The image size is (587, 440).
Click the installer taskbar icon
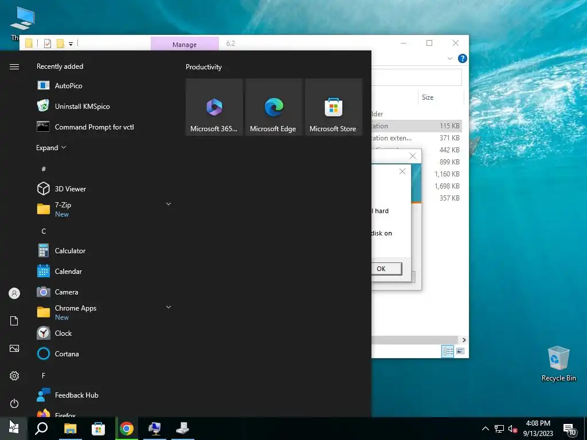(x=183, y=429)
